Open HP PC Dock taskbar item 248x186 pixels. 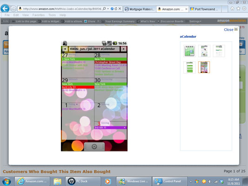point(83,181)
